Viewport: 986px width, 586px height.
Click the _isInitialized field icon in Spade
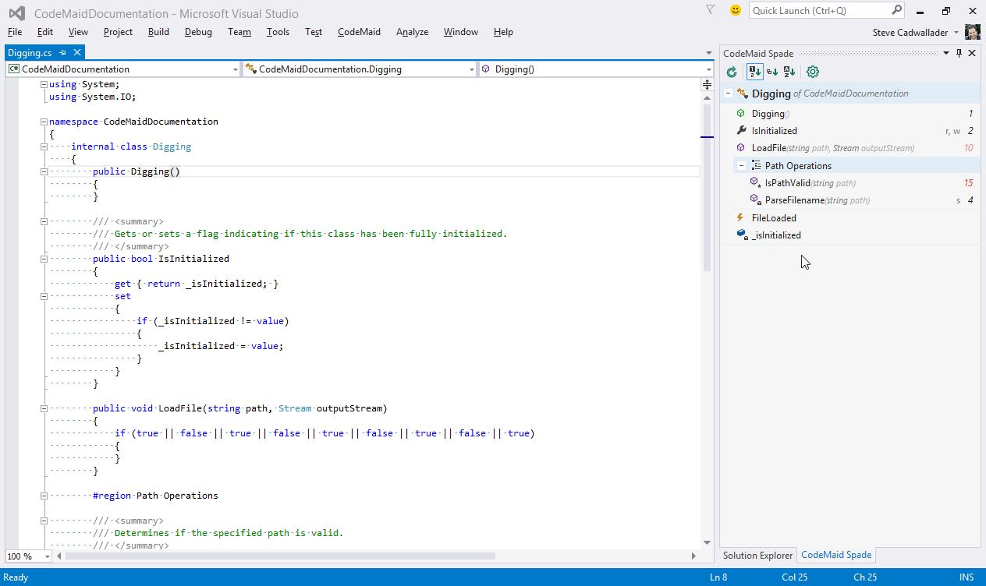(x=741, y=235)
